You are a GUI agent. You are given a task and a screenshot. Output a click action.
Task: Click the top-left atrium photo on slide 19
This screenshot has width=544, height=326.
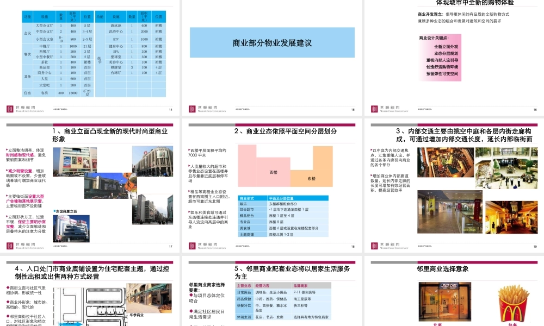tap(444, 162)
